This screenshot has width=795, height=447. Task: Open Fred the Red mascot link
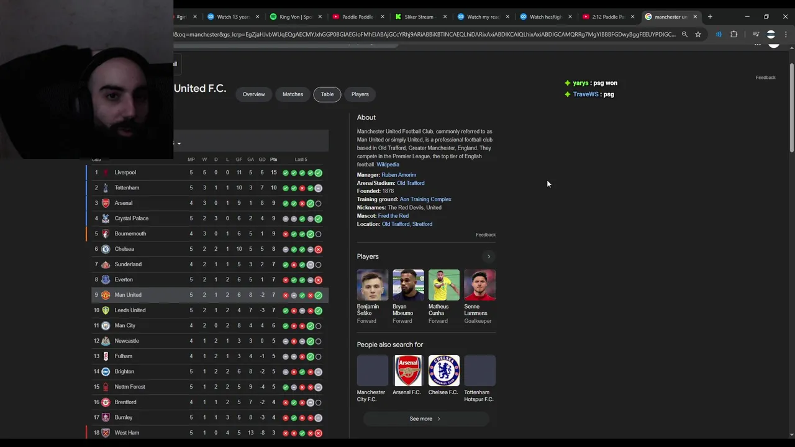click(393, 216)
